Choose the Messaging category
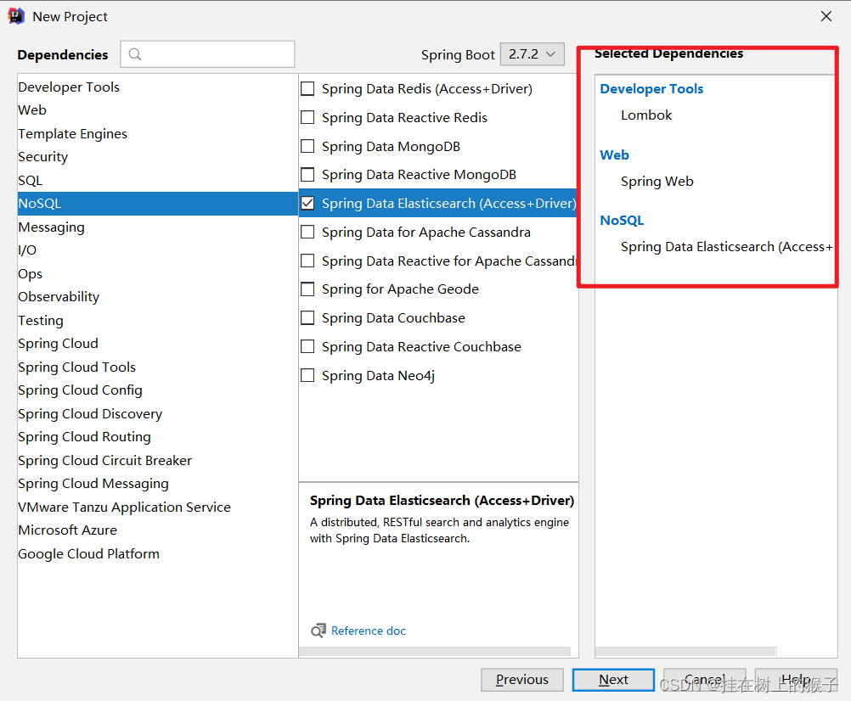This screenshot has width=851, height=701. [x=51, y=227]
